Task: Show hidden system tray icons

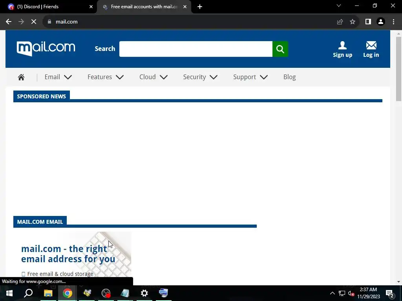Action: tap(332, 293)
